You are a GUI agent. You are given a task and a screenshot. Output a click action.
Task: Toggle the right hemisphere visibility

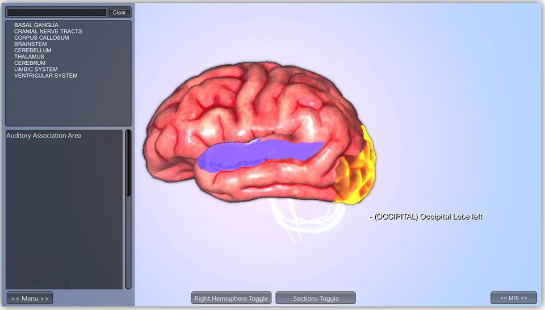pyautogui.click(x=231, y=298)
